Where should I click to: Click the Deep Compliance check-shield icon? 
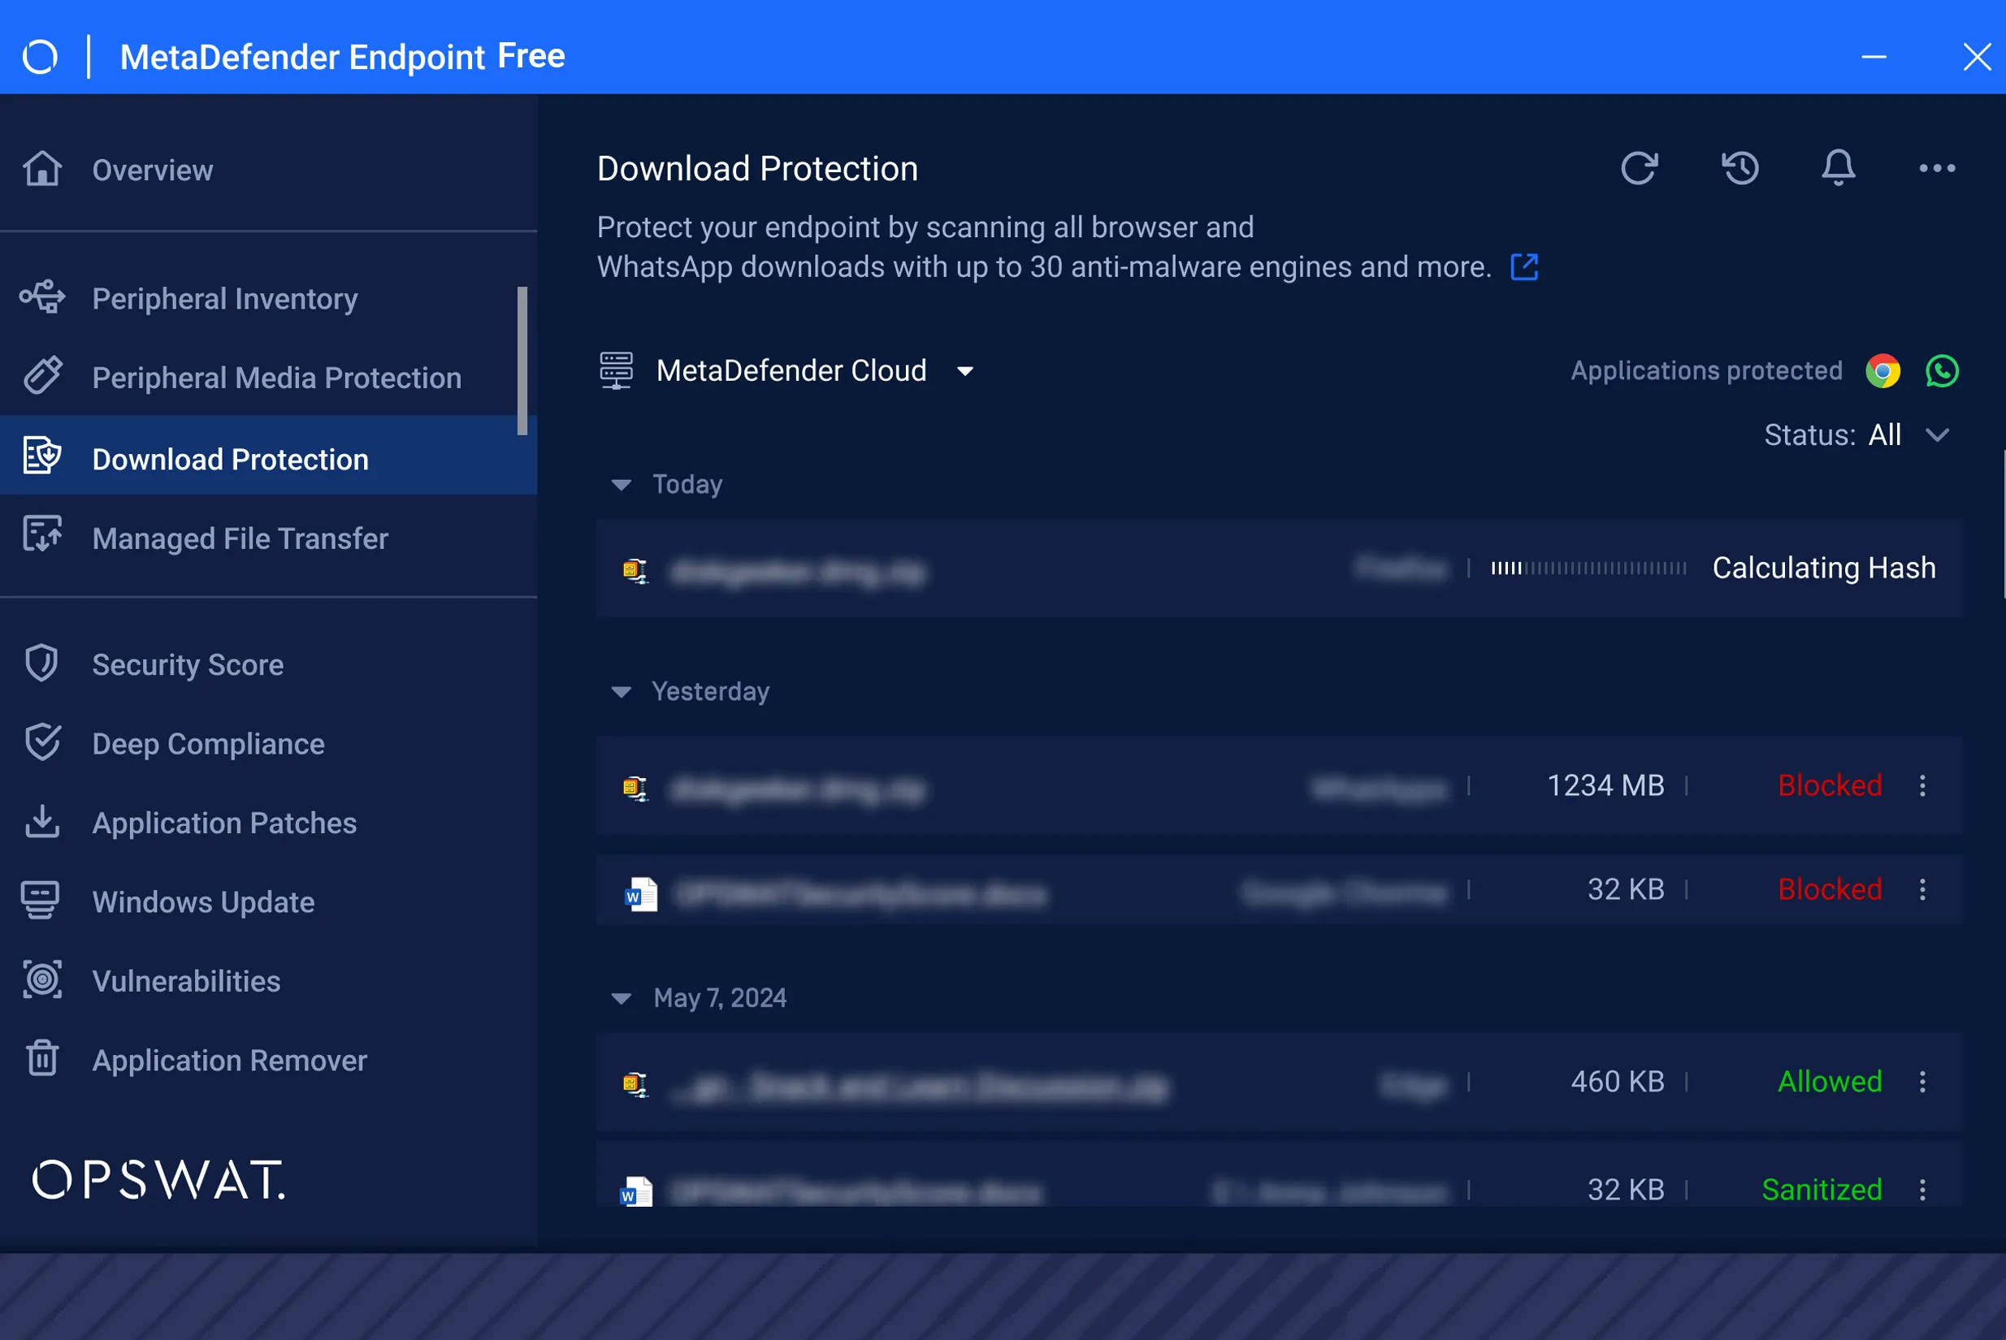(42, 742)
